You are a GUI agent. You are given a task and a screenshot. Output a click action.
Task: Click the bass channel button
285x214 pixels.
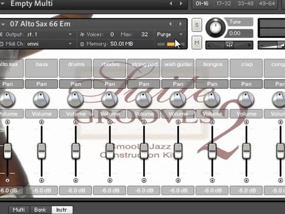(42, 68)
